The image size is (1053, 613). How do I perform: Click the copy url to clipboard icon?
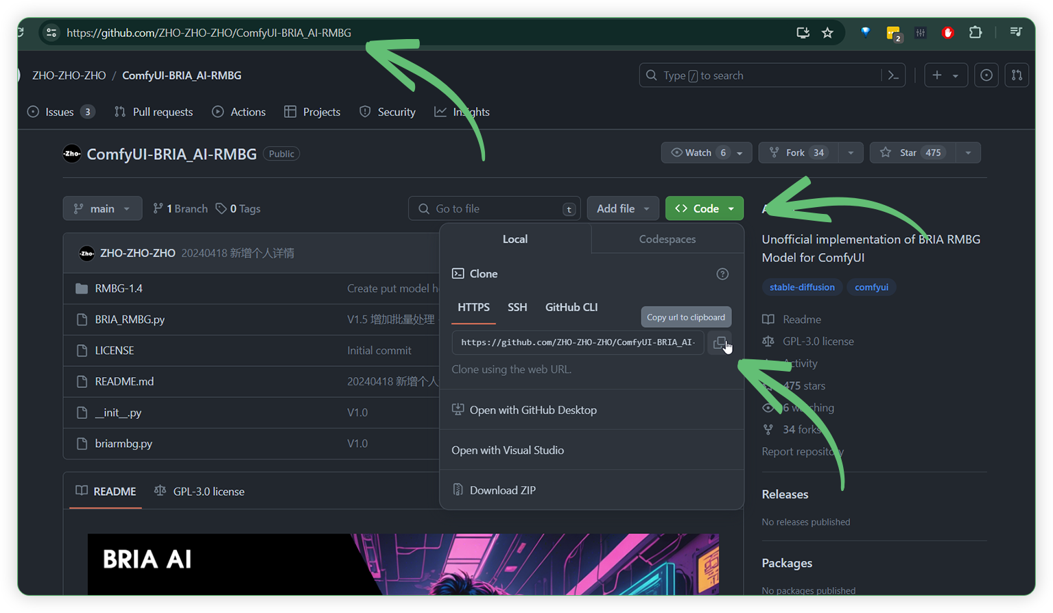click(720, 342)
